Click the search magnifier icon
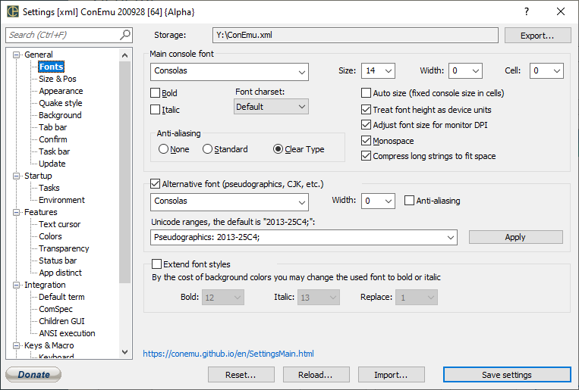579x390 pixels. [x=125, y=35]
